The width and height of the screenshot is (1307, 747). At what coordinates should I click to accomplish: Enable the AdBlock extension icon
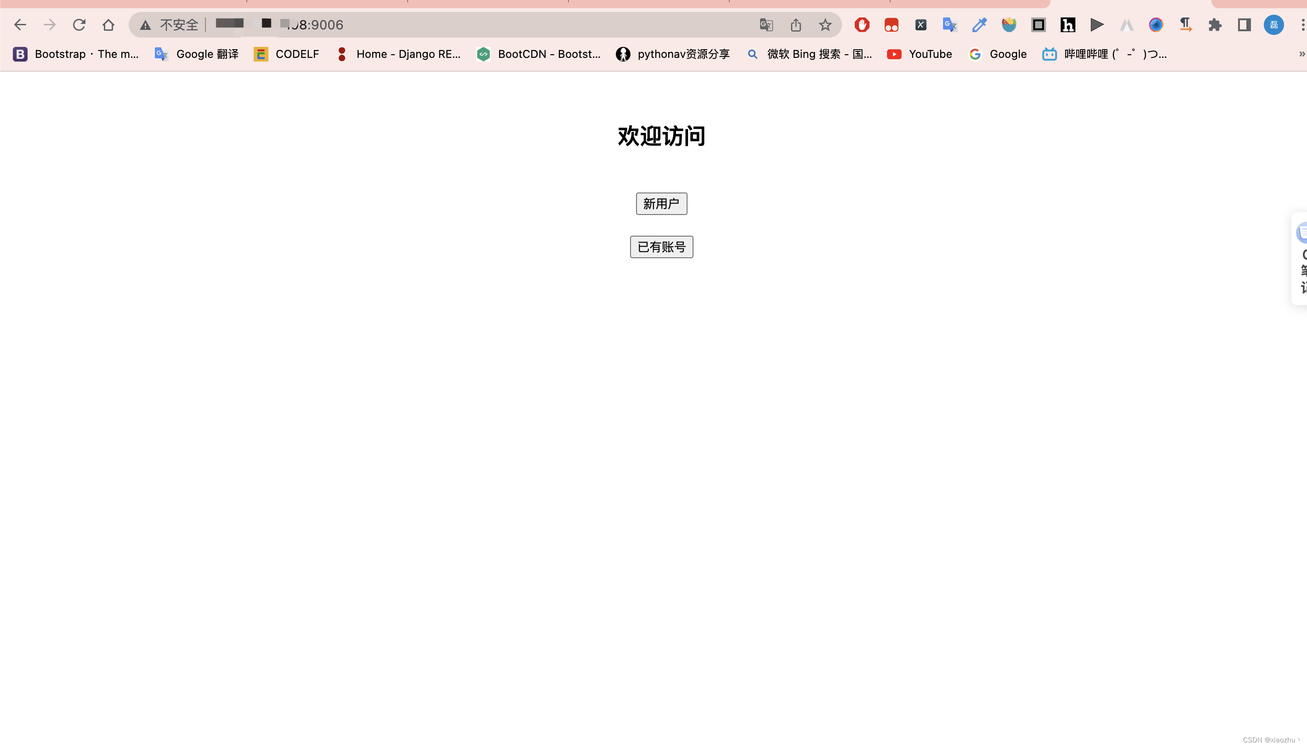862,25
